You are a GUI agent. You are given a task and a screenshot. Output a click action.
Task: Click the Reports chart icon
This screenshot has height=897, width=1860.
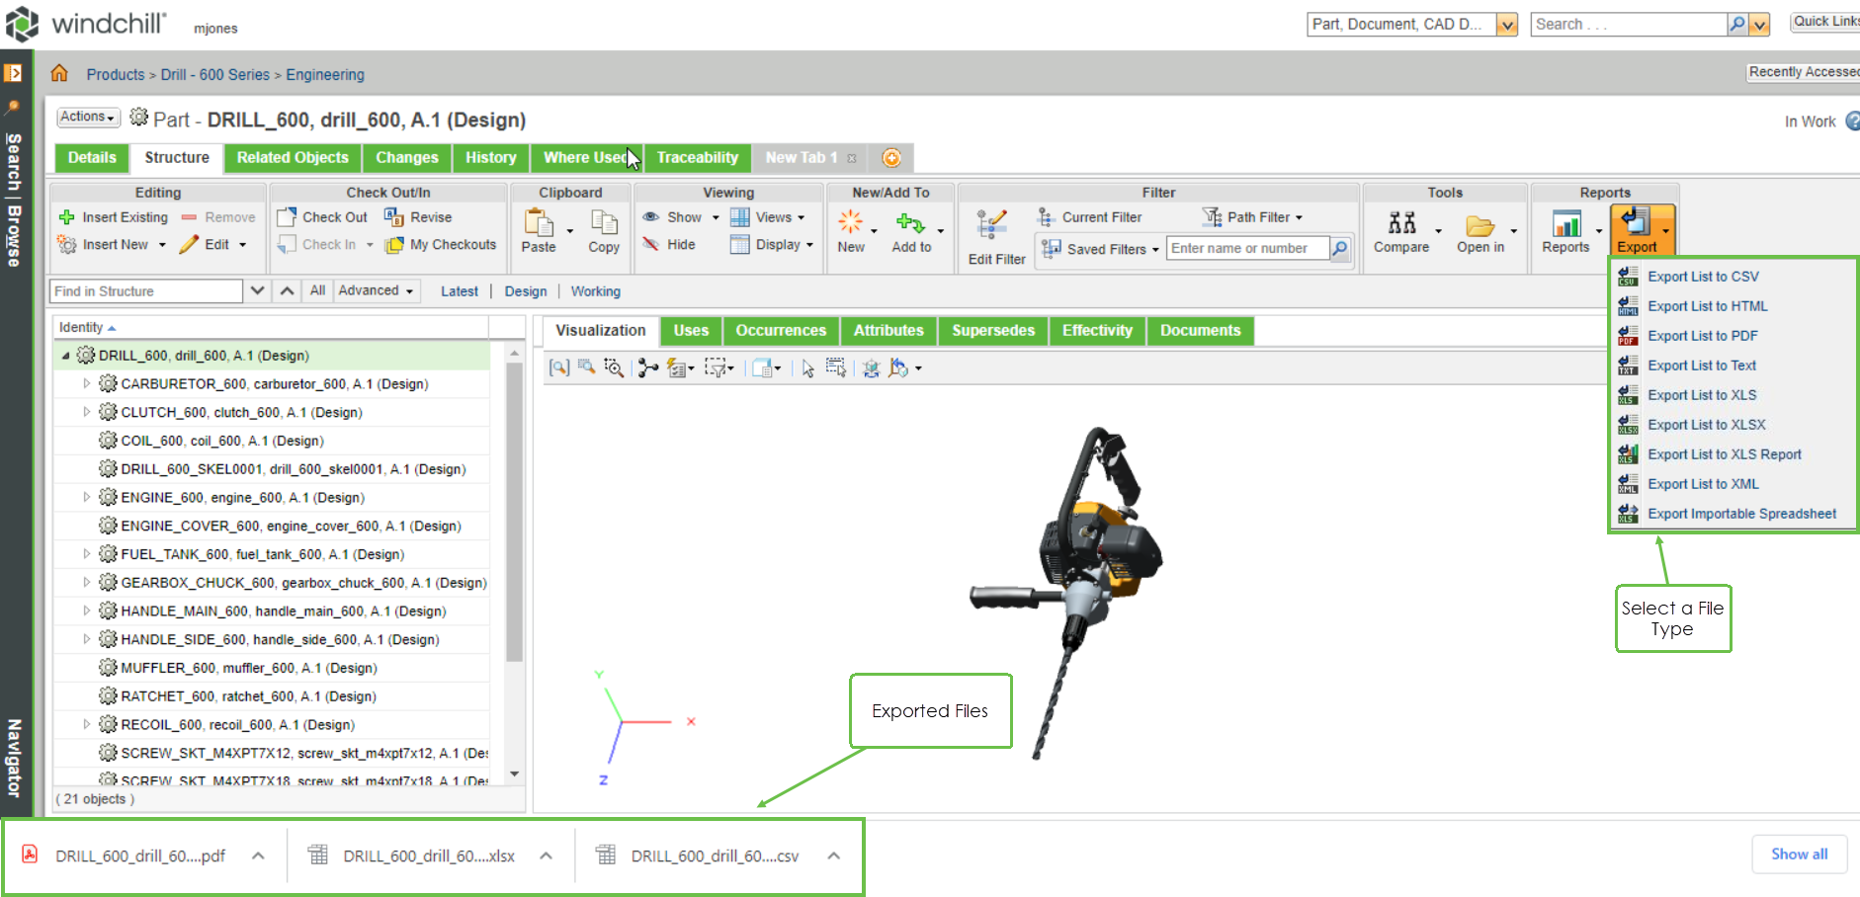(x=1566, y=224)
